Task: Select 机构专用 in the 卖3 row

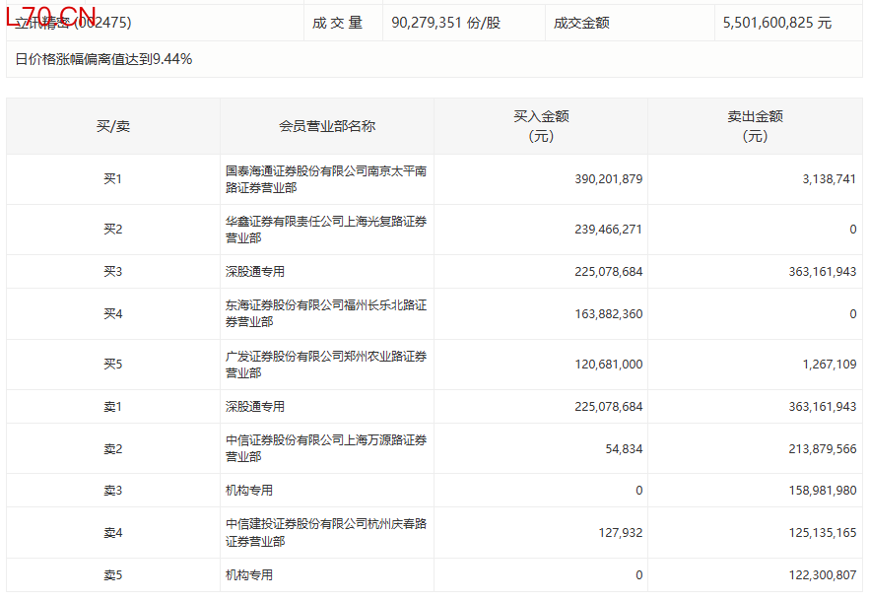Action: 249,491
